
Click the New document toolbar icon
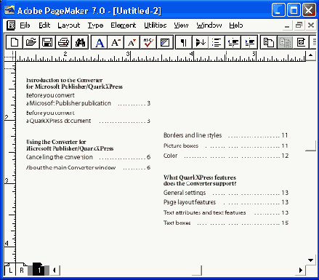click(x=15, y=42)
